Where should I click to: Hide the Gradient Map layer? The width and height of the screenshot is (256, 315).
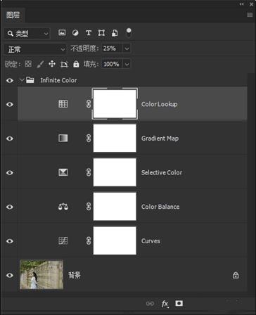10,139
